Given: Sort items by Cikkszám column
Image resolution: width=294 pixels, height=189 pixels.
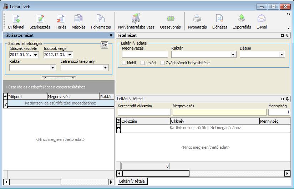Looking at the screenshot, I should coord(146,121).
